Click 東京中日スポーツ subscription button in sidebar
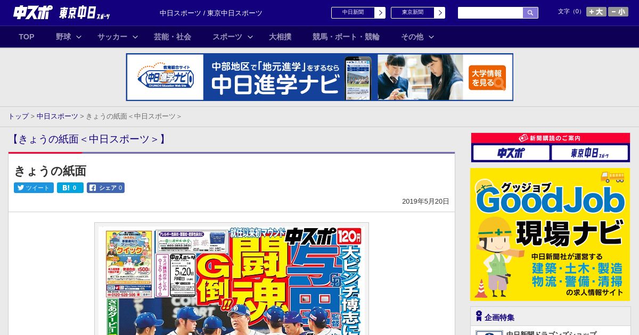The height and width of the screenshot is (335, 639). click(589, 153)
